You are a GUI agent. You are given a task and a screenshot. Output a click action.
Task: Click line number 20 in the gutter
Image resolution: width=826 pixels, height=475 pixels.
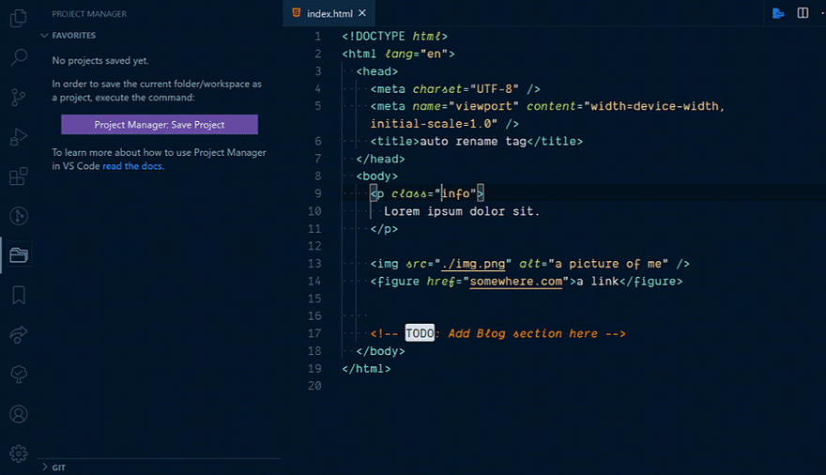pyautogui.click(x=314, y=386)
